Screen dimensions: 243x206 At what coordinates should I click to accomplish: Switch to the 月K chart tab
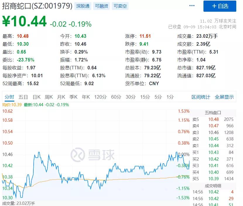click(x=61, y=97)
